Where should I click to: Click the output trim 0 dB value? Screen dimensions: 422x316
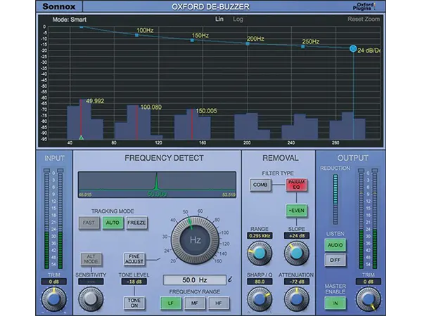tap(368, 282)
